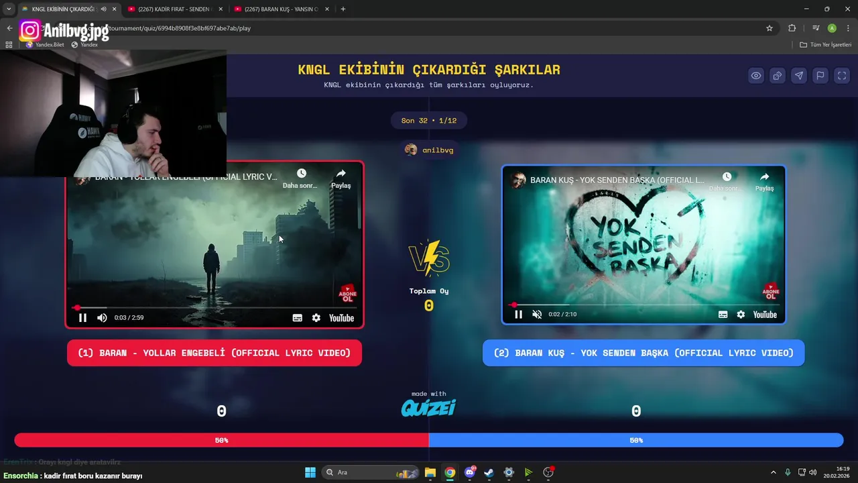Toggle subtitles on Yok Senden Başka video
The height and width of the screenshot is (483, 858).
click(x=723, y=315)
